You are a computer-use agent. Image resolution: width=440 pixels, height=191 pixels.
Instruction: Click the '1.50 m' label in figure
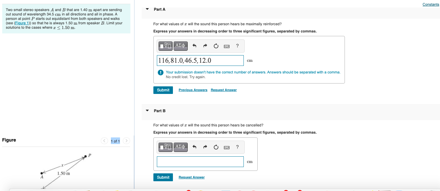coord(64,174)
